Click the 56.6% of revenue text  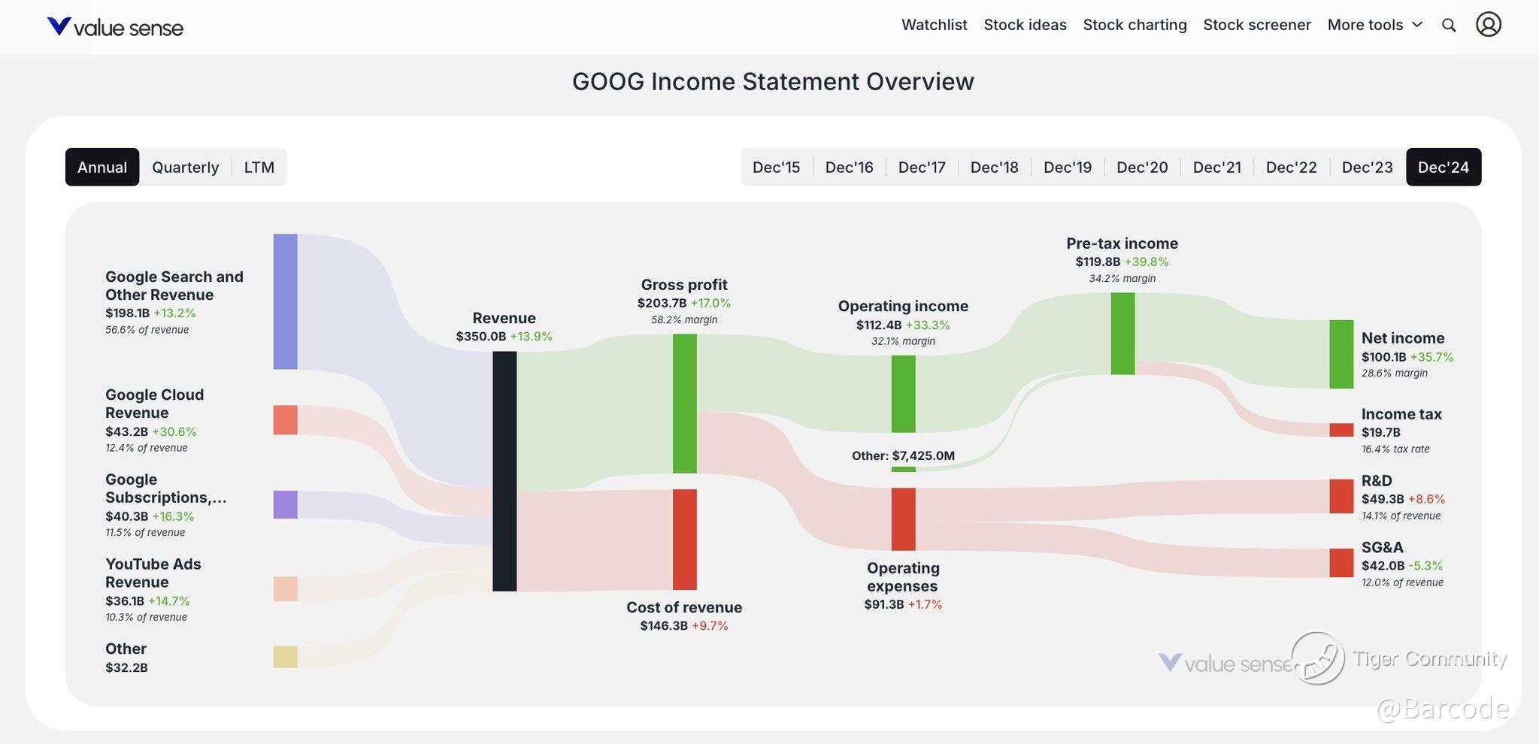click(x=147, y=329)
